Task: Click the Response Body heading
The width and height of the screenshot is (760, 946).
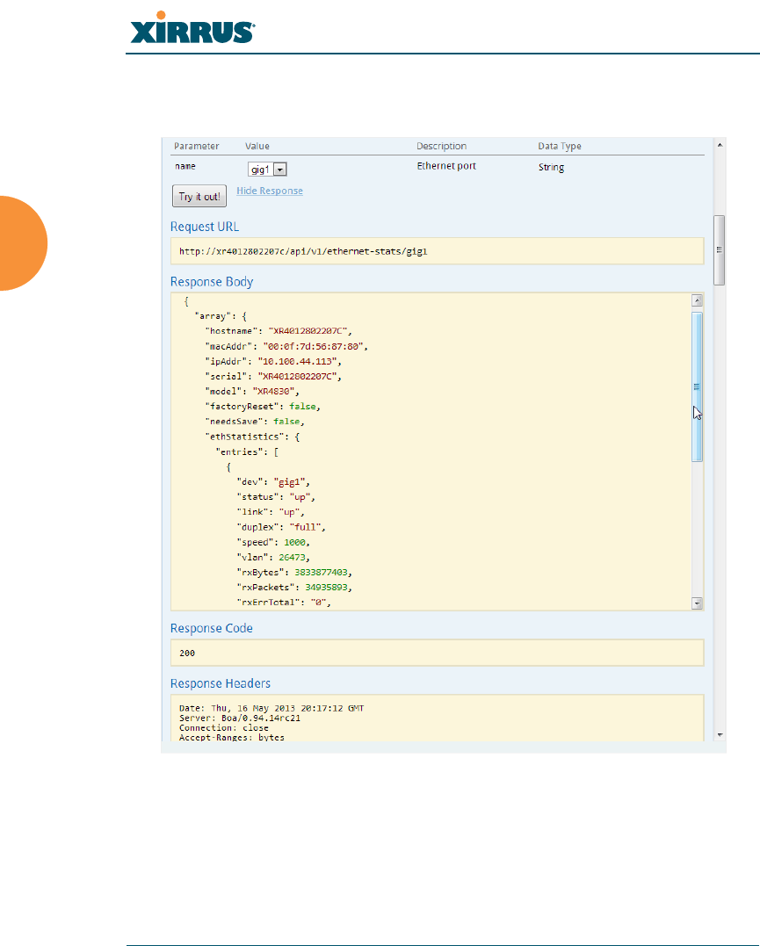Action: point(211,282)
